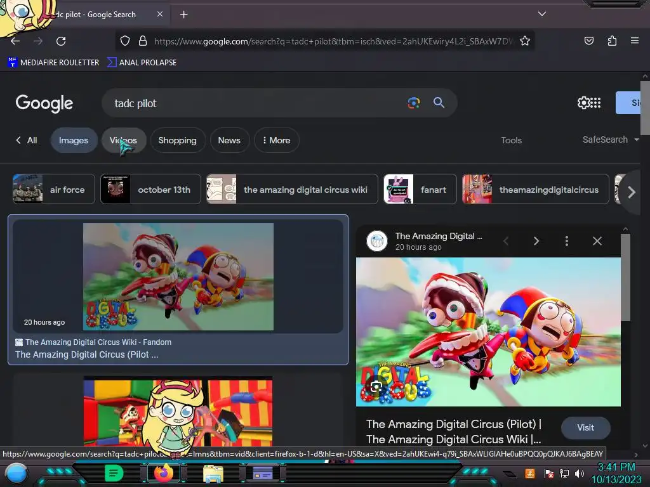
Task: Open the Google apps grid icon
Action: (595, 103)
